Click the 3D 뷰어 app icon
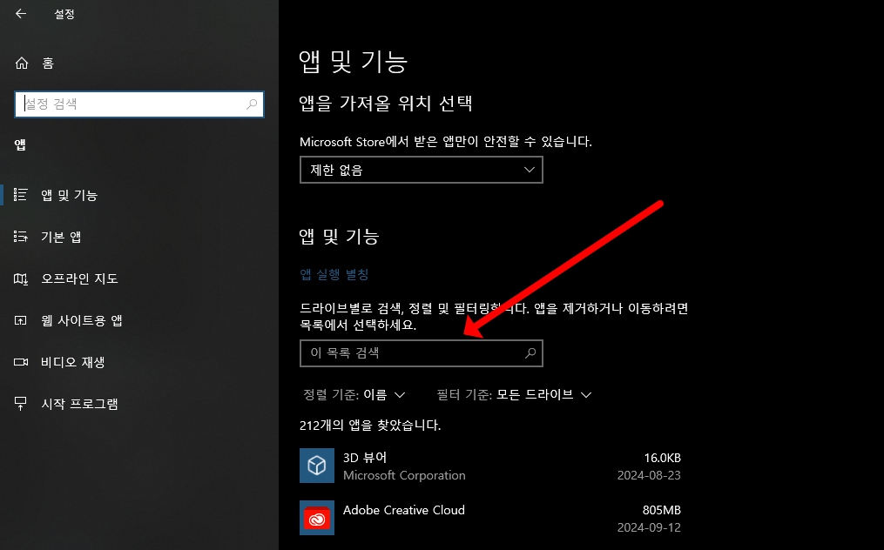 (317, 466)
